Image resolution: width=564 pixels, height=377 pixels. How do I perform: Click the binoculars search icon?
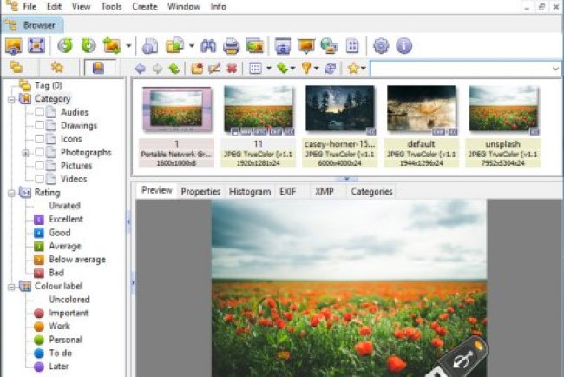pyautogui.click(x=208, y=46)
